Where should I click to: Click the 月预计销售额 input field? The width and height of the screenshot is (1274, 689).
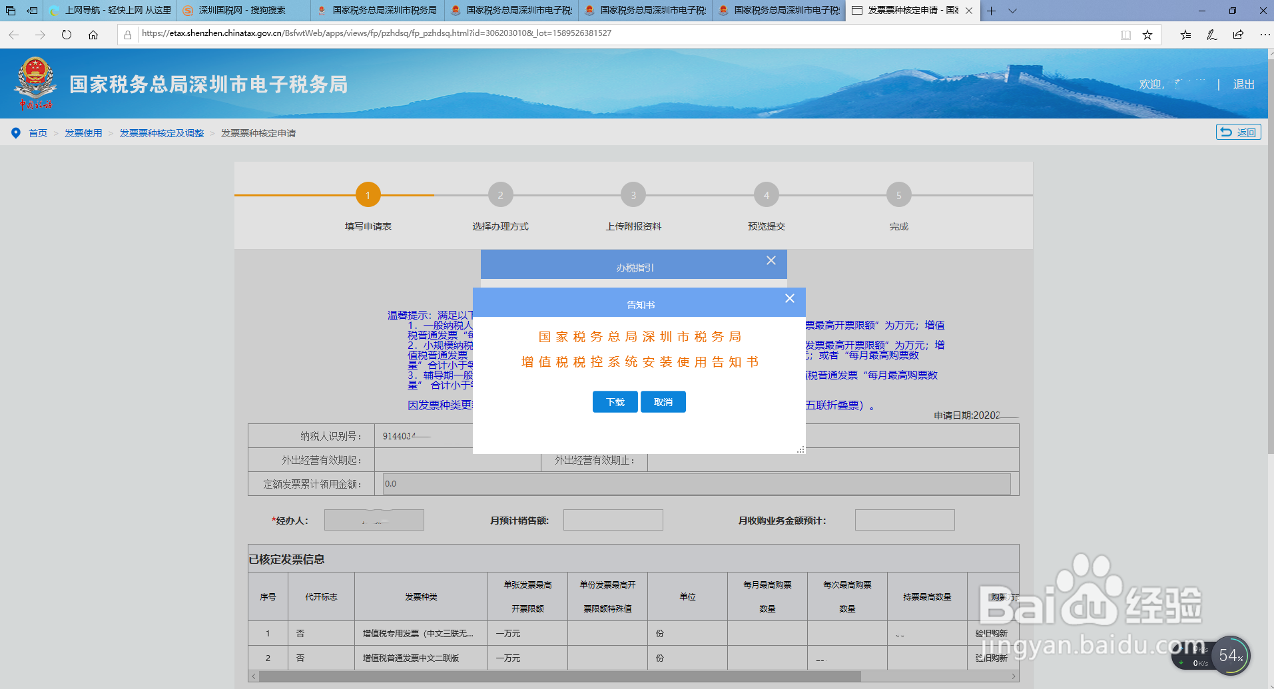point(612,519)
